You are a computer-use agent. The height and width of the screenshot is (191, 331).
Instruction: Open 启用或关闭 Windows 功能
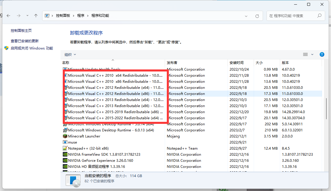tap(32, 48)
